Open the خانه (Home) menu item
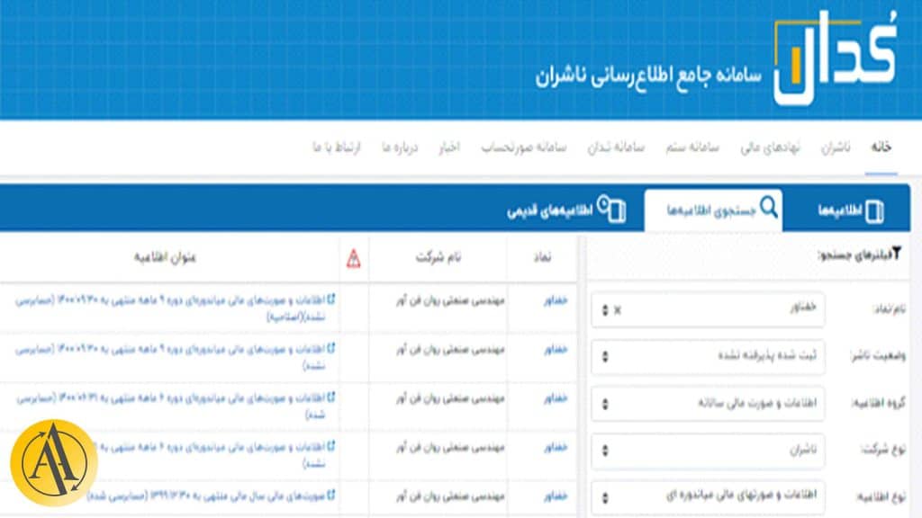 tap(881, 147)
